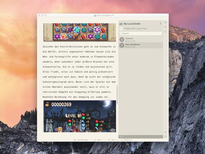Click the graveyard level-up screenshot image
The image size is (205, 154).
pyautogui.click(x=80, y=116)
